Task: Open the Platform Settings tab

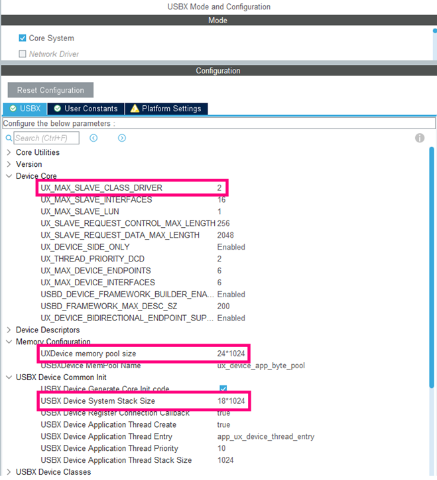Action: click(x=166, y=109)
